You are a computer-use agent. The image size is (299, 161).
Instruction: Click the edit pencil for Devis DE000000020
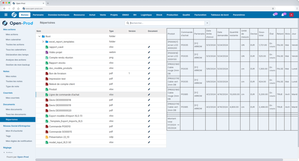(149, 111)
